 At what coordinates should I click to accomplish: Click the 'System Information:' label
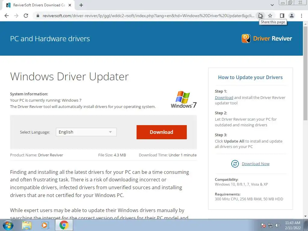pyautogui.click(x=29, y=94)
